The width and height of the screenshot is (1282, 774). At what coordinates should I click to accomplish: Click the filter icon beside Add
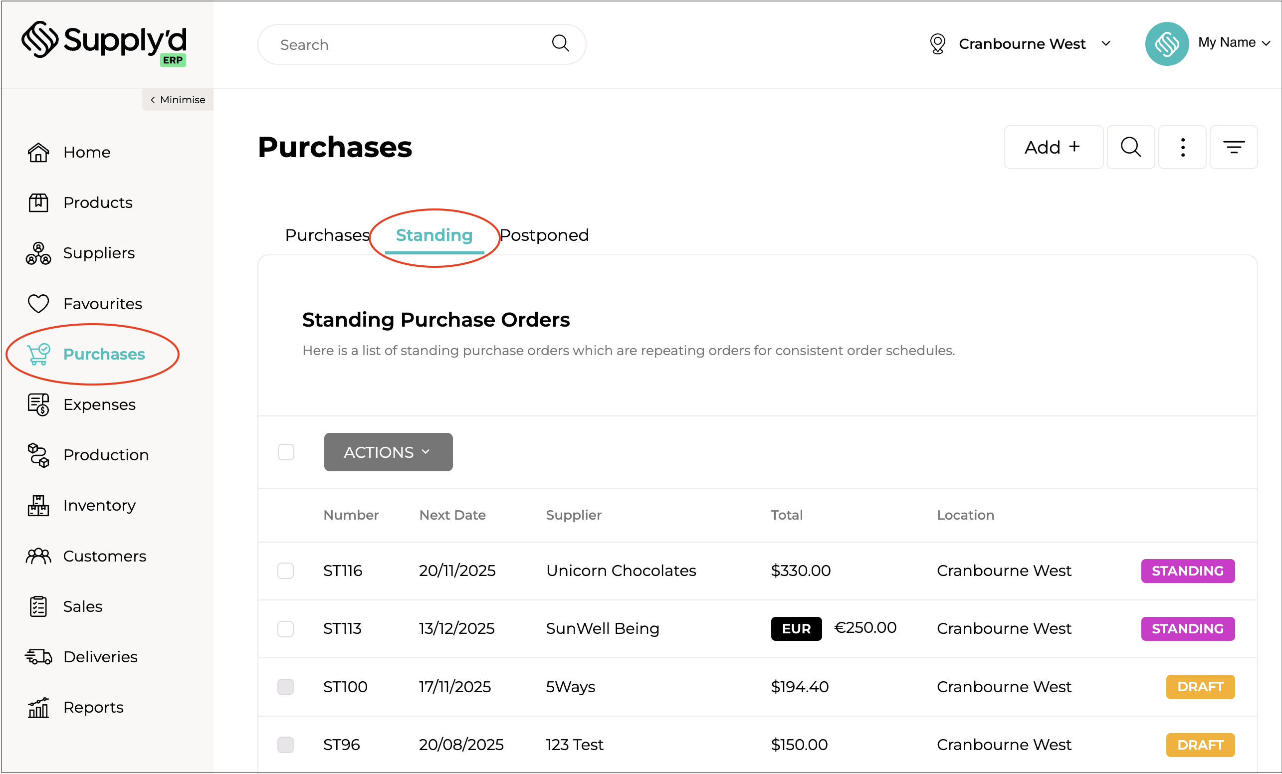click(x=1233, y=147)
